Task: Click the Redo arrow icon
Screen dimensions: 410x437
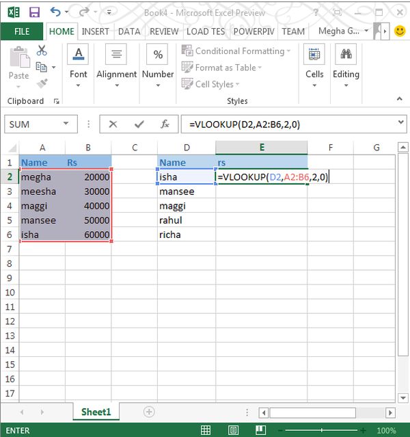Action: [84, 12]
